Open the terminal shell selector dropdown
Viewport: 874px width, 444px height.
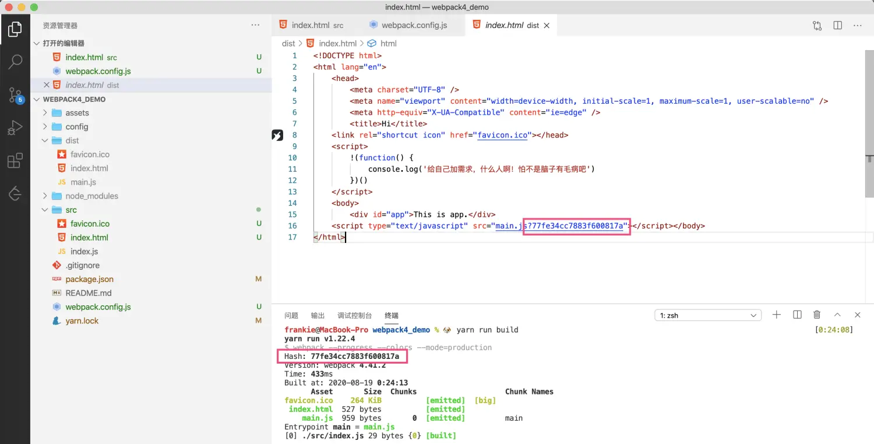707,316
